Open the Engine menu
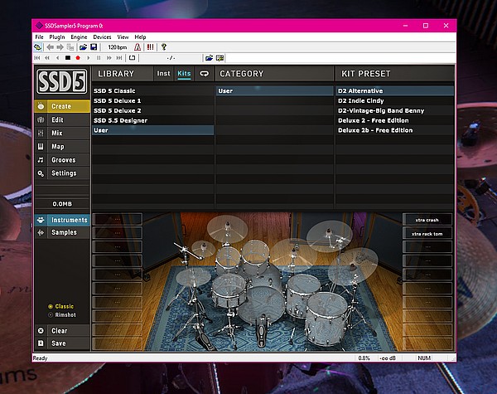Screen dimensions: 497x394 coord(79,37)
